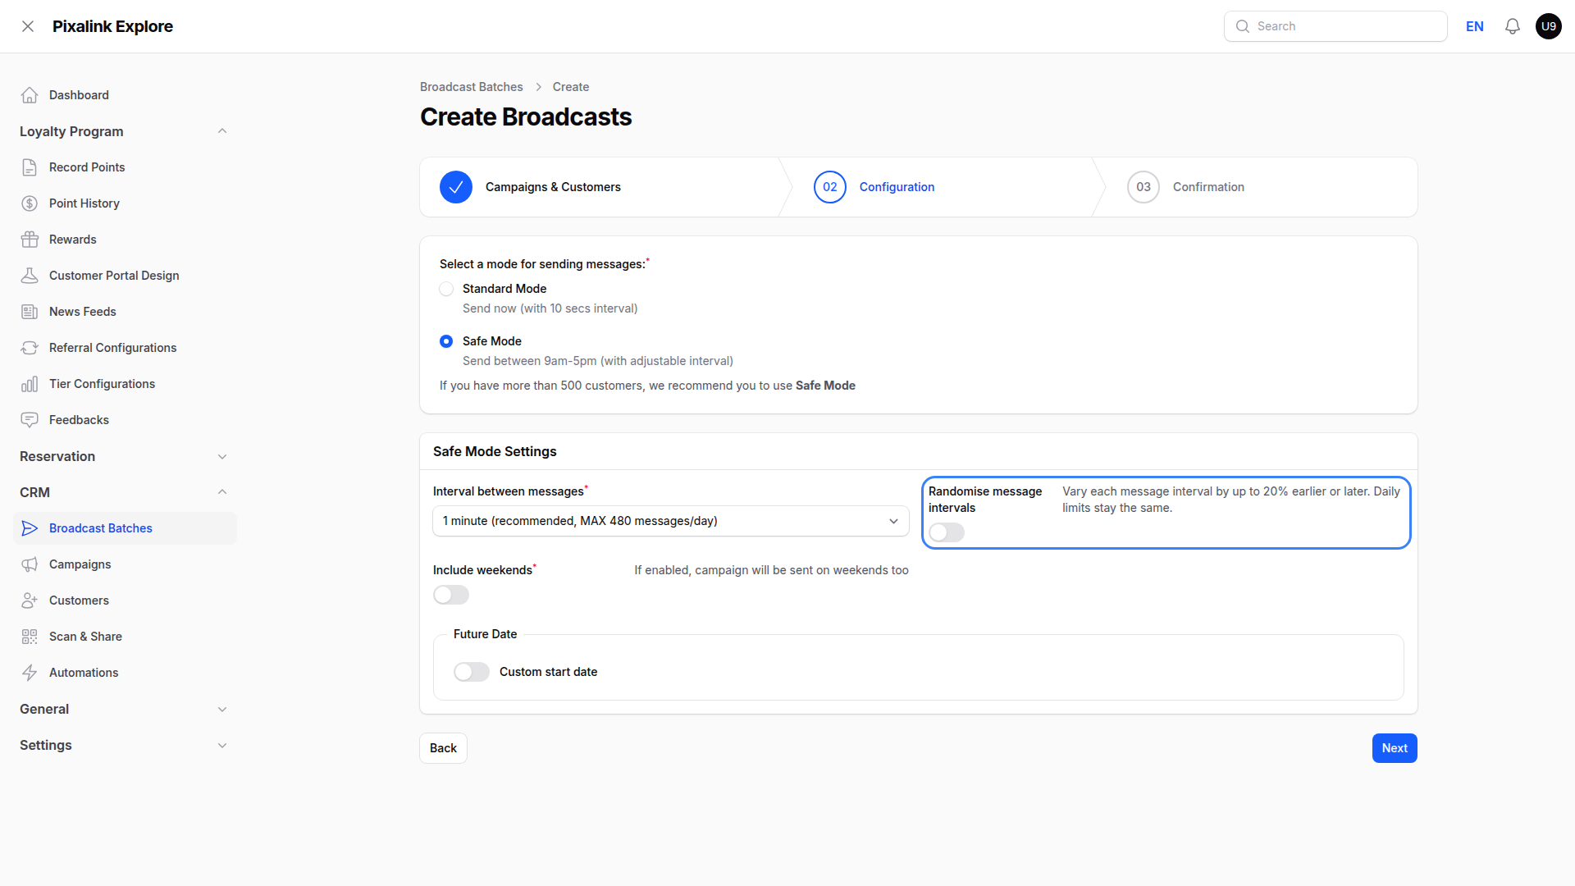Collapse the CRM section chevron
The height and width of the screenshot is (886, 1575).
222,492
